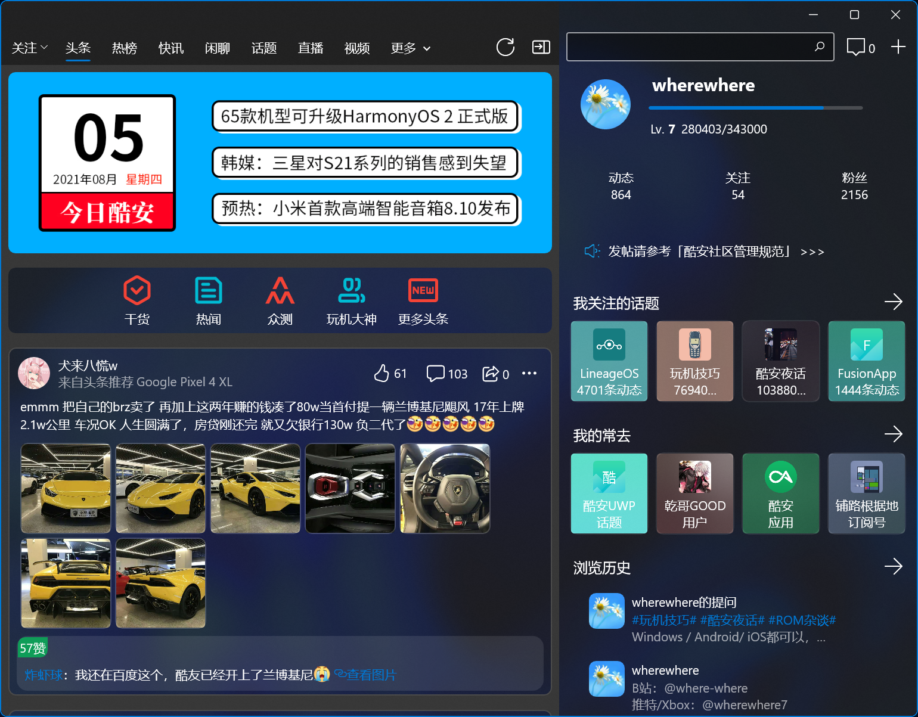Open commenter 炸虾球's profile link
Viewport: 918px width, 717px height.
44,675
